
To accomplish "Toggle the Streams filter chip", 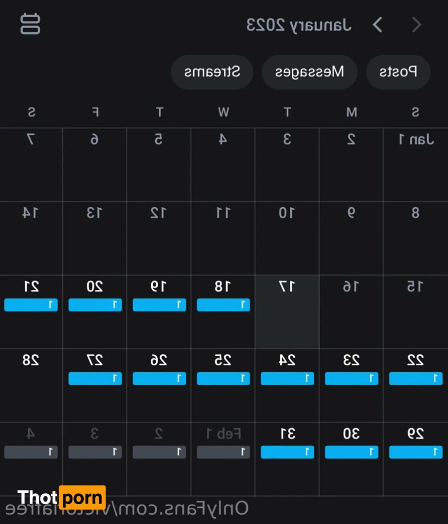I will point(212,72).
